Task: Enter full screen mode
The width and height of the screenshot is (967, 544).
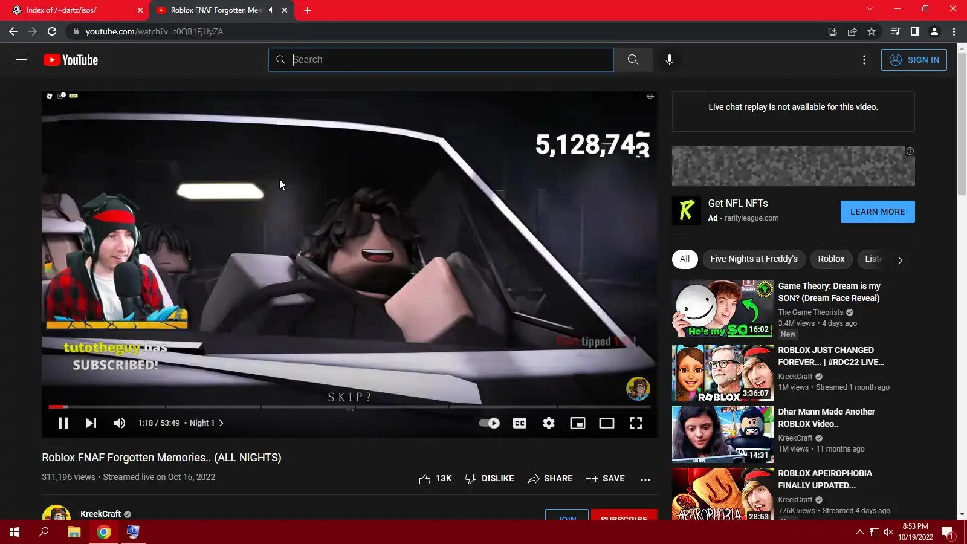Action: pos(635,423)
